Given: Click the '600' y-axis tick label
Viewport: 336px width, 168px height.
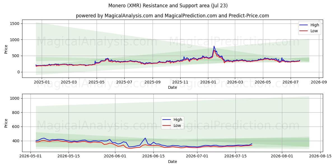Looking at the screenshot, I should [x=16, y=127].
